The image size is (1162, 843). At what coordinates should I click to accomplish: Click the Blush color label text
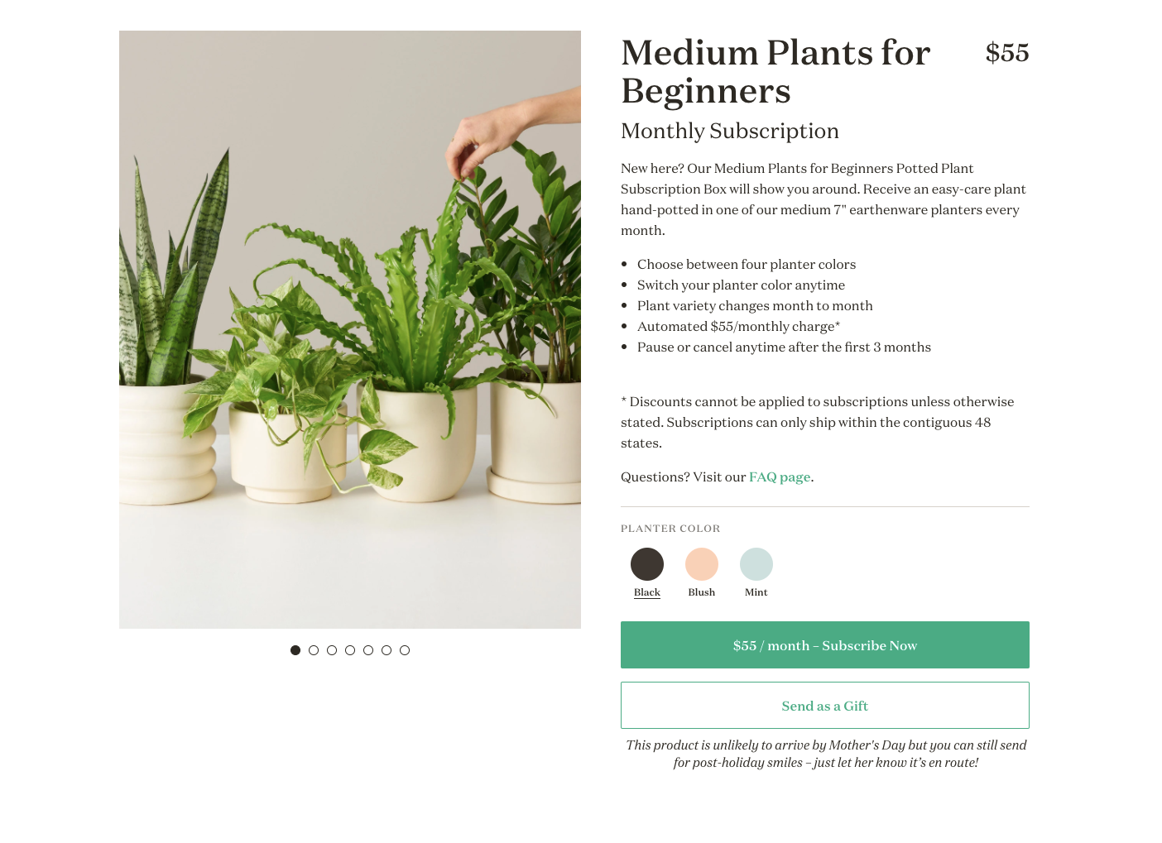point(702,592)
